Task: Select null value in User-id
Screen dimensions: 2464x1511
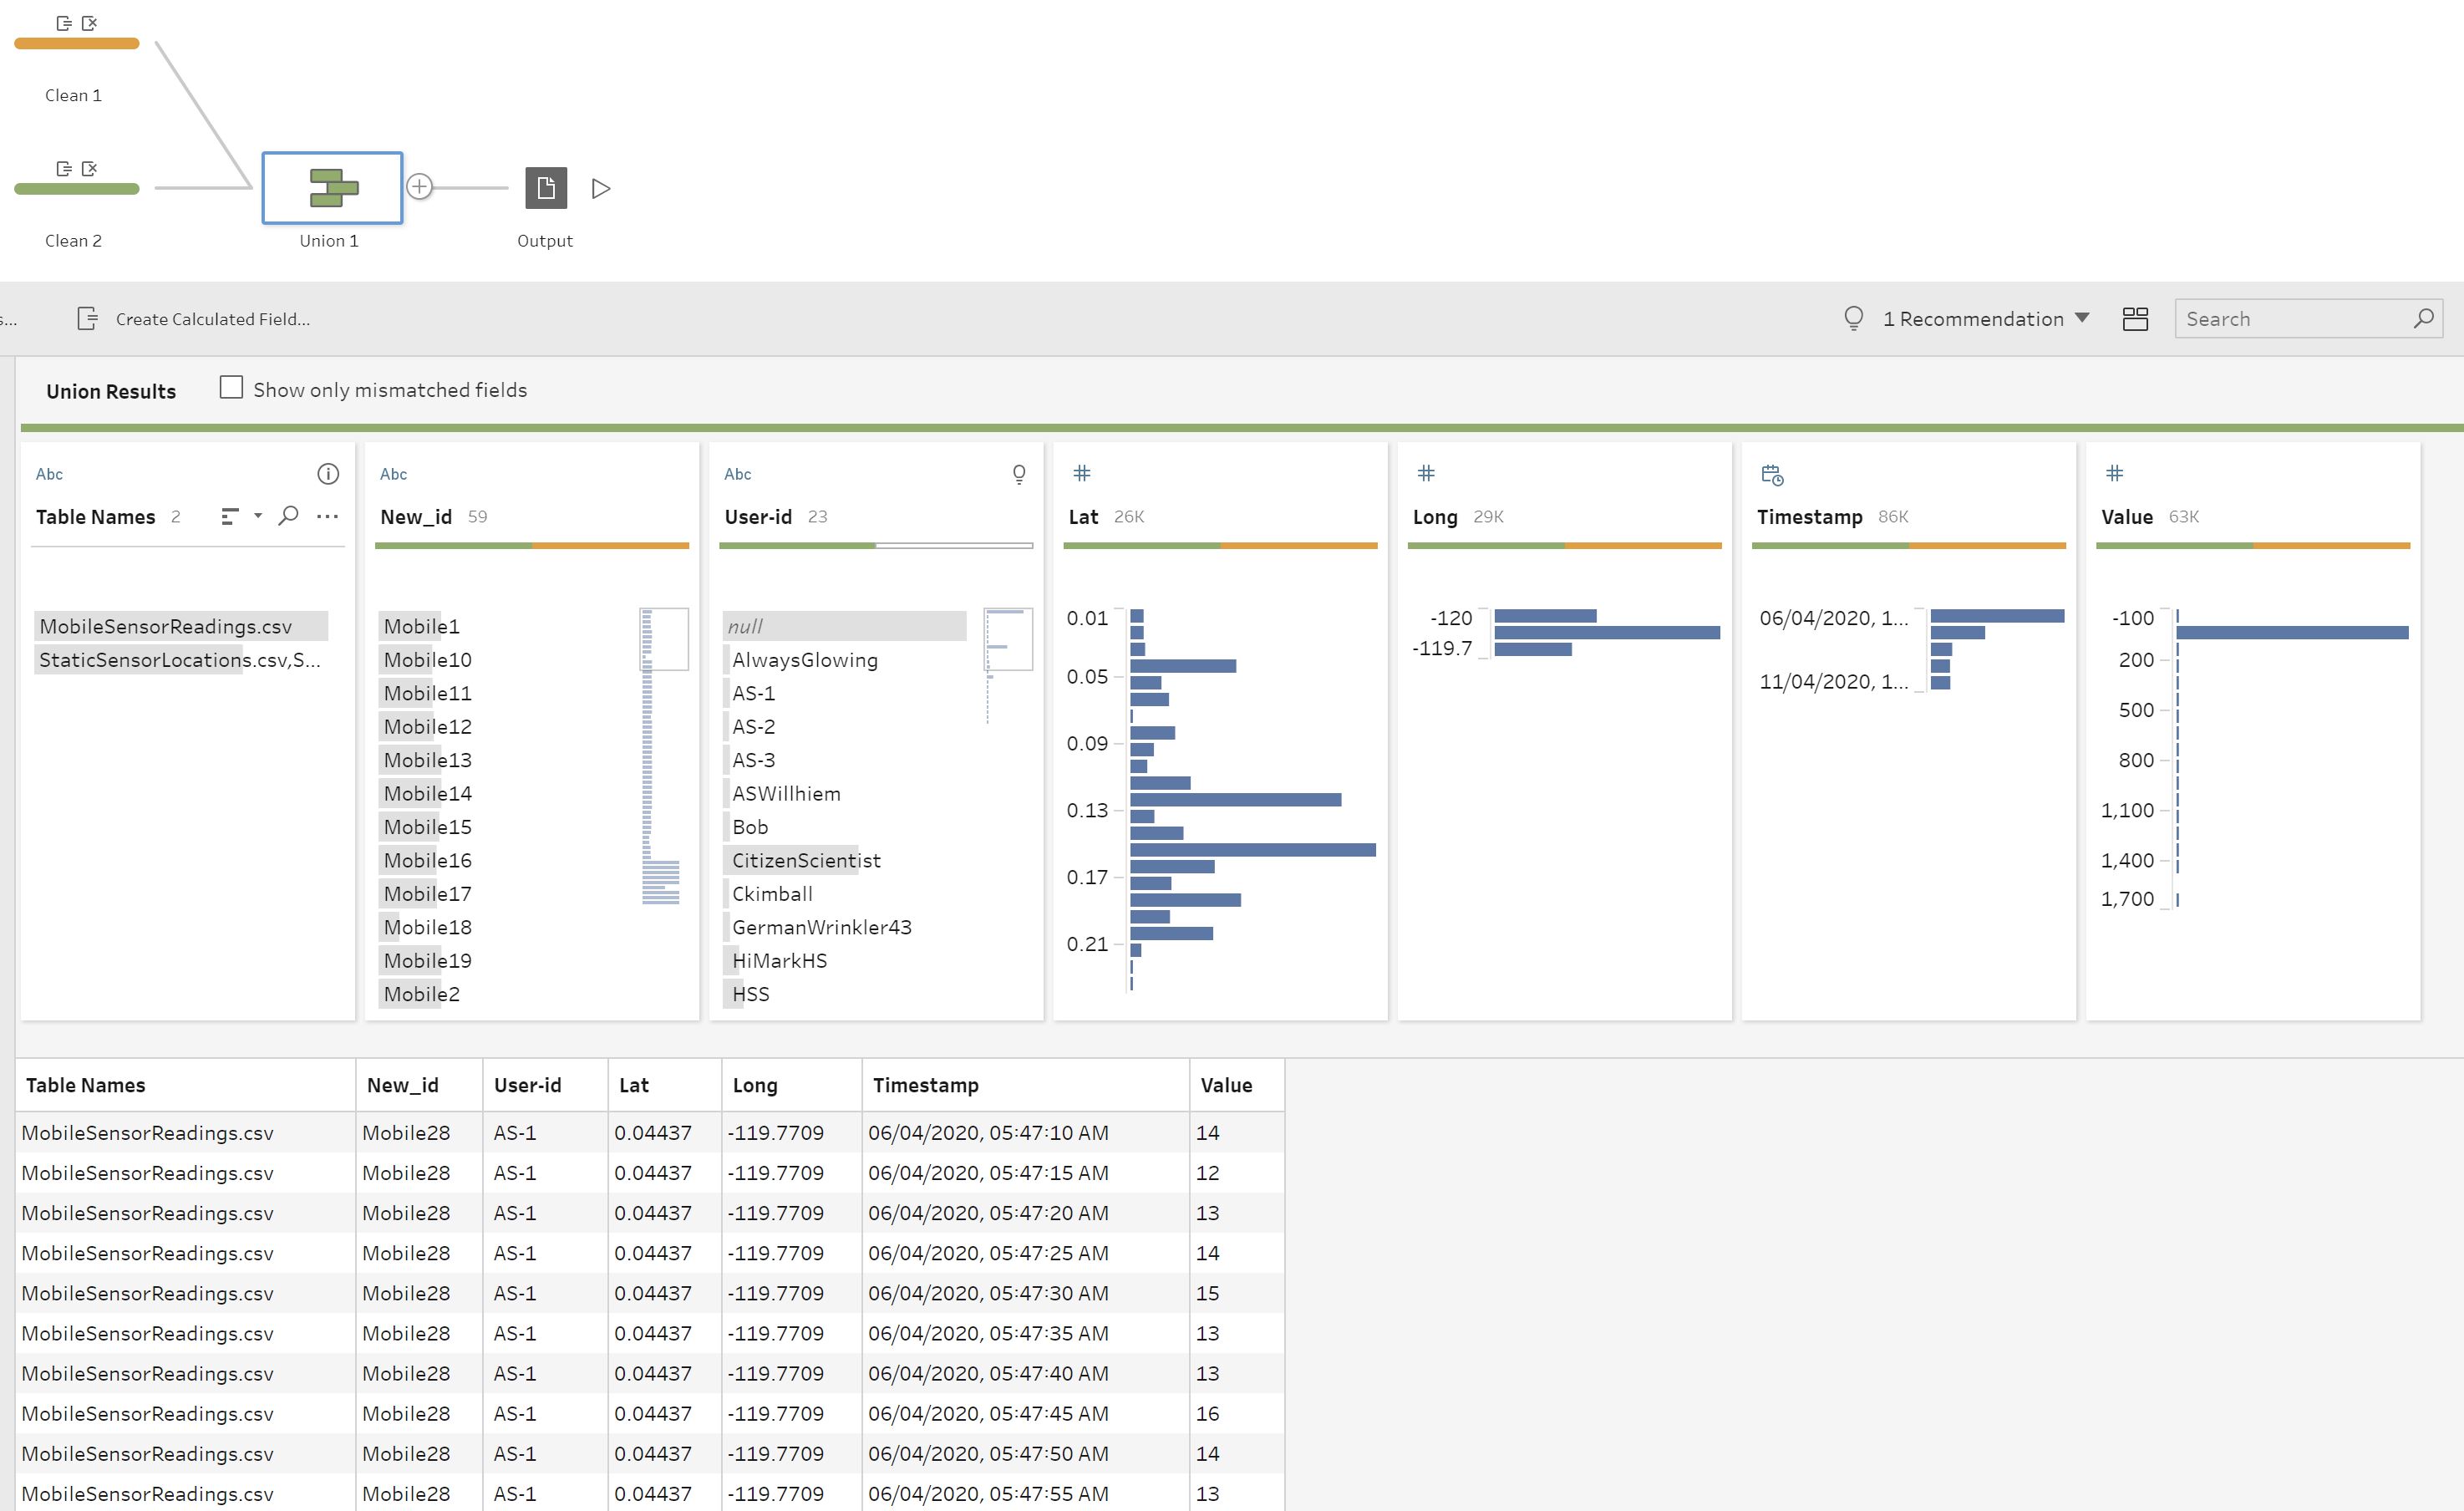Action: pos(845,626)
